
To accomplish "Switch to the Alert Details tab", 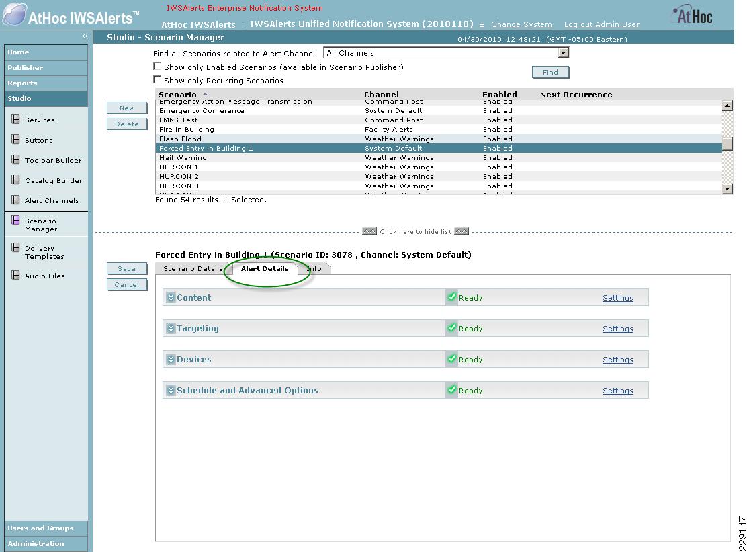I will click(x=265, y=268).
